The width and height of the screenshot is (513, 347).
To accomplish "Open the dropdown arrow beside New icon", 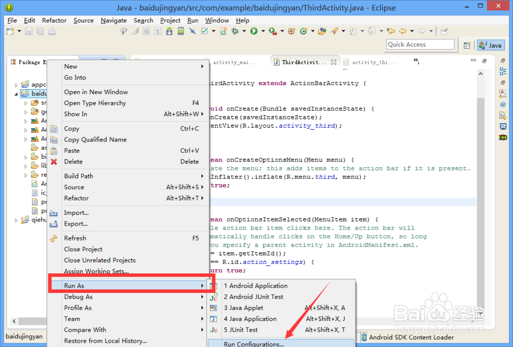I will (19, 31).
